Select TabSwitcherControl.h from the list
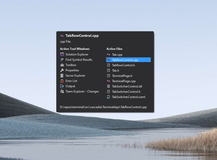This screenshot has height=160, width=217. pos(126,92)
